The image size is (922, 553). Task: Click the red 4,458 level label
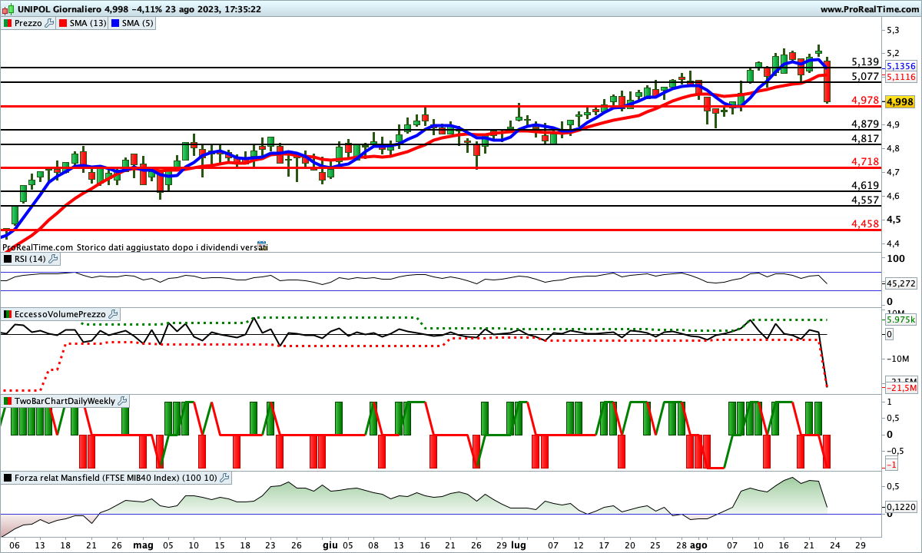[x=865, y=224]
